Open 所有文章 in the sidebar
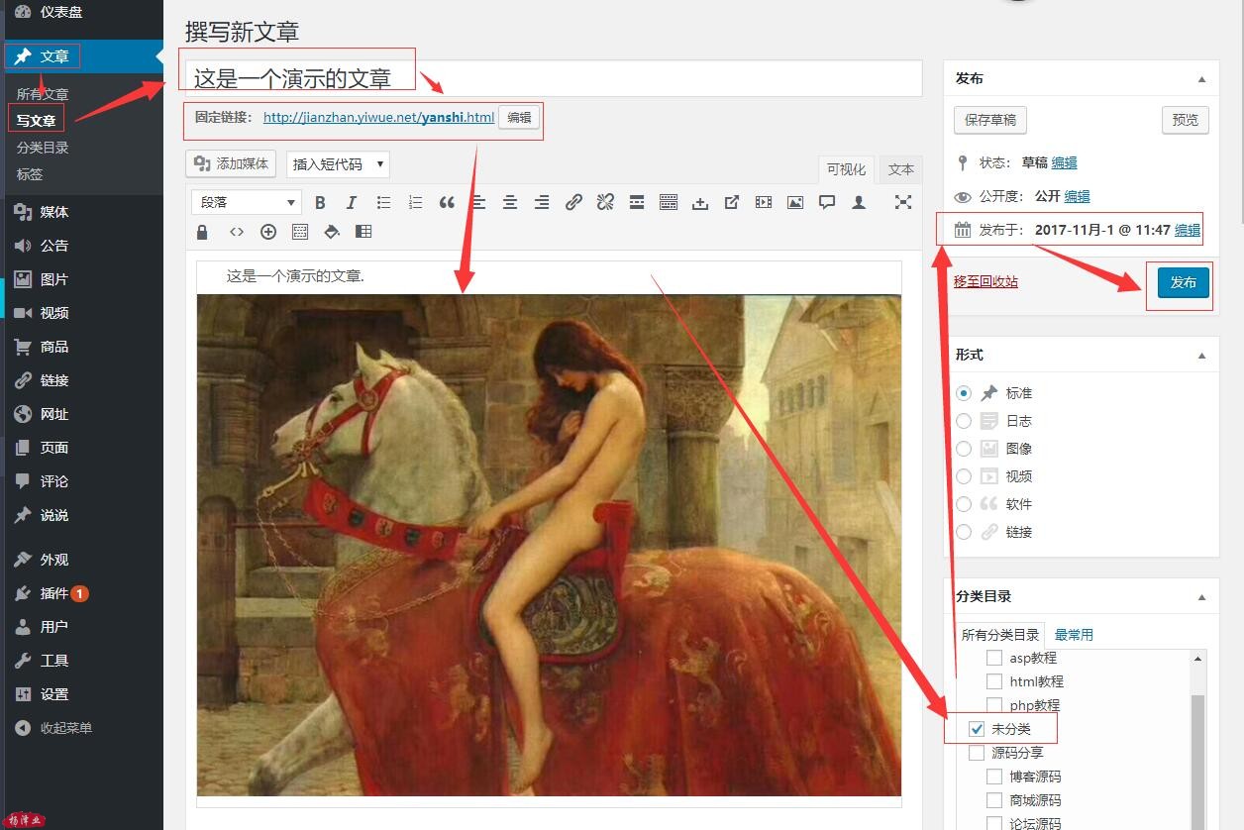This screenshot has height=830, width=1244. (x=43, y=94)
